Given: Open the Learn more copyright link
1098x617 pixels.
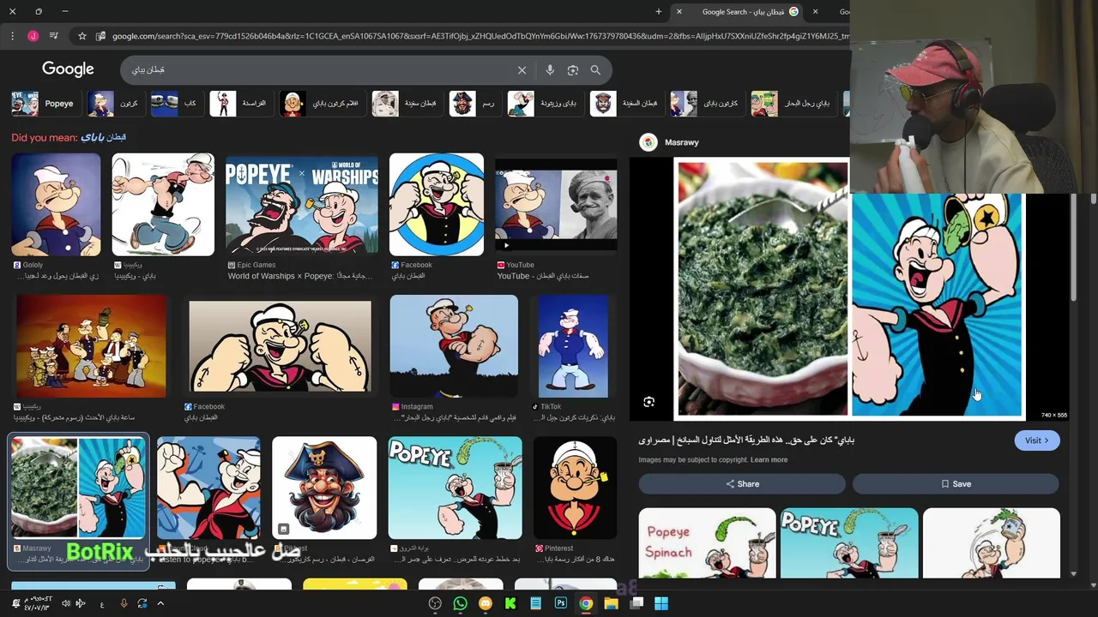Looking at the screenshot, I should pos(769,460).
